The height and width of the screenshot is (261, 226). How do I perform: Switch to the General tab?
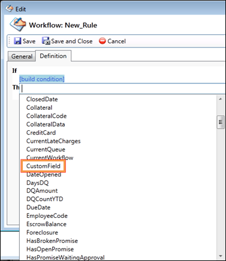22,56
